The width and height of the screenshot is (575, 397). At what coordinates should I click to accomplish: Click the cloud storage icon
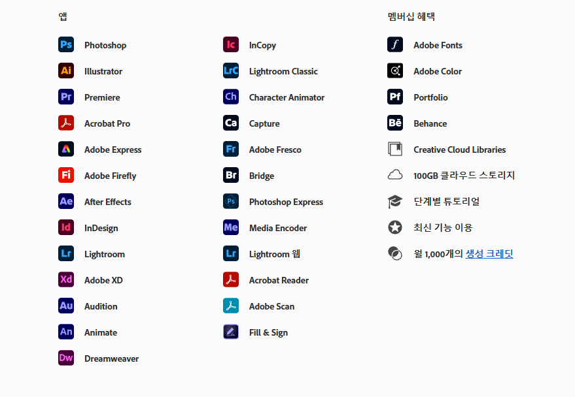coord(395,175)
